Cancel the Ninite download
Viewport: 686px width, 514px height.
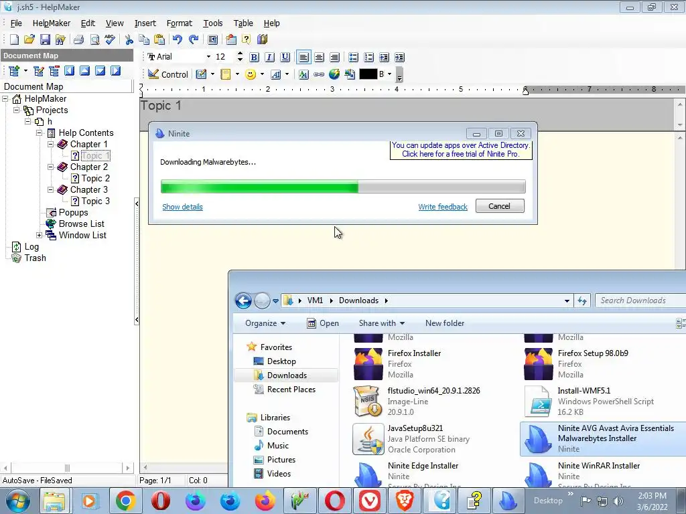point(500,206)
